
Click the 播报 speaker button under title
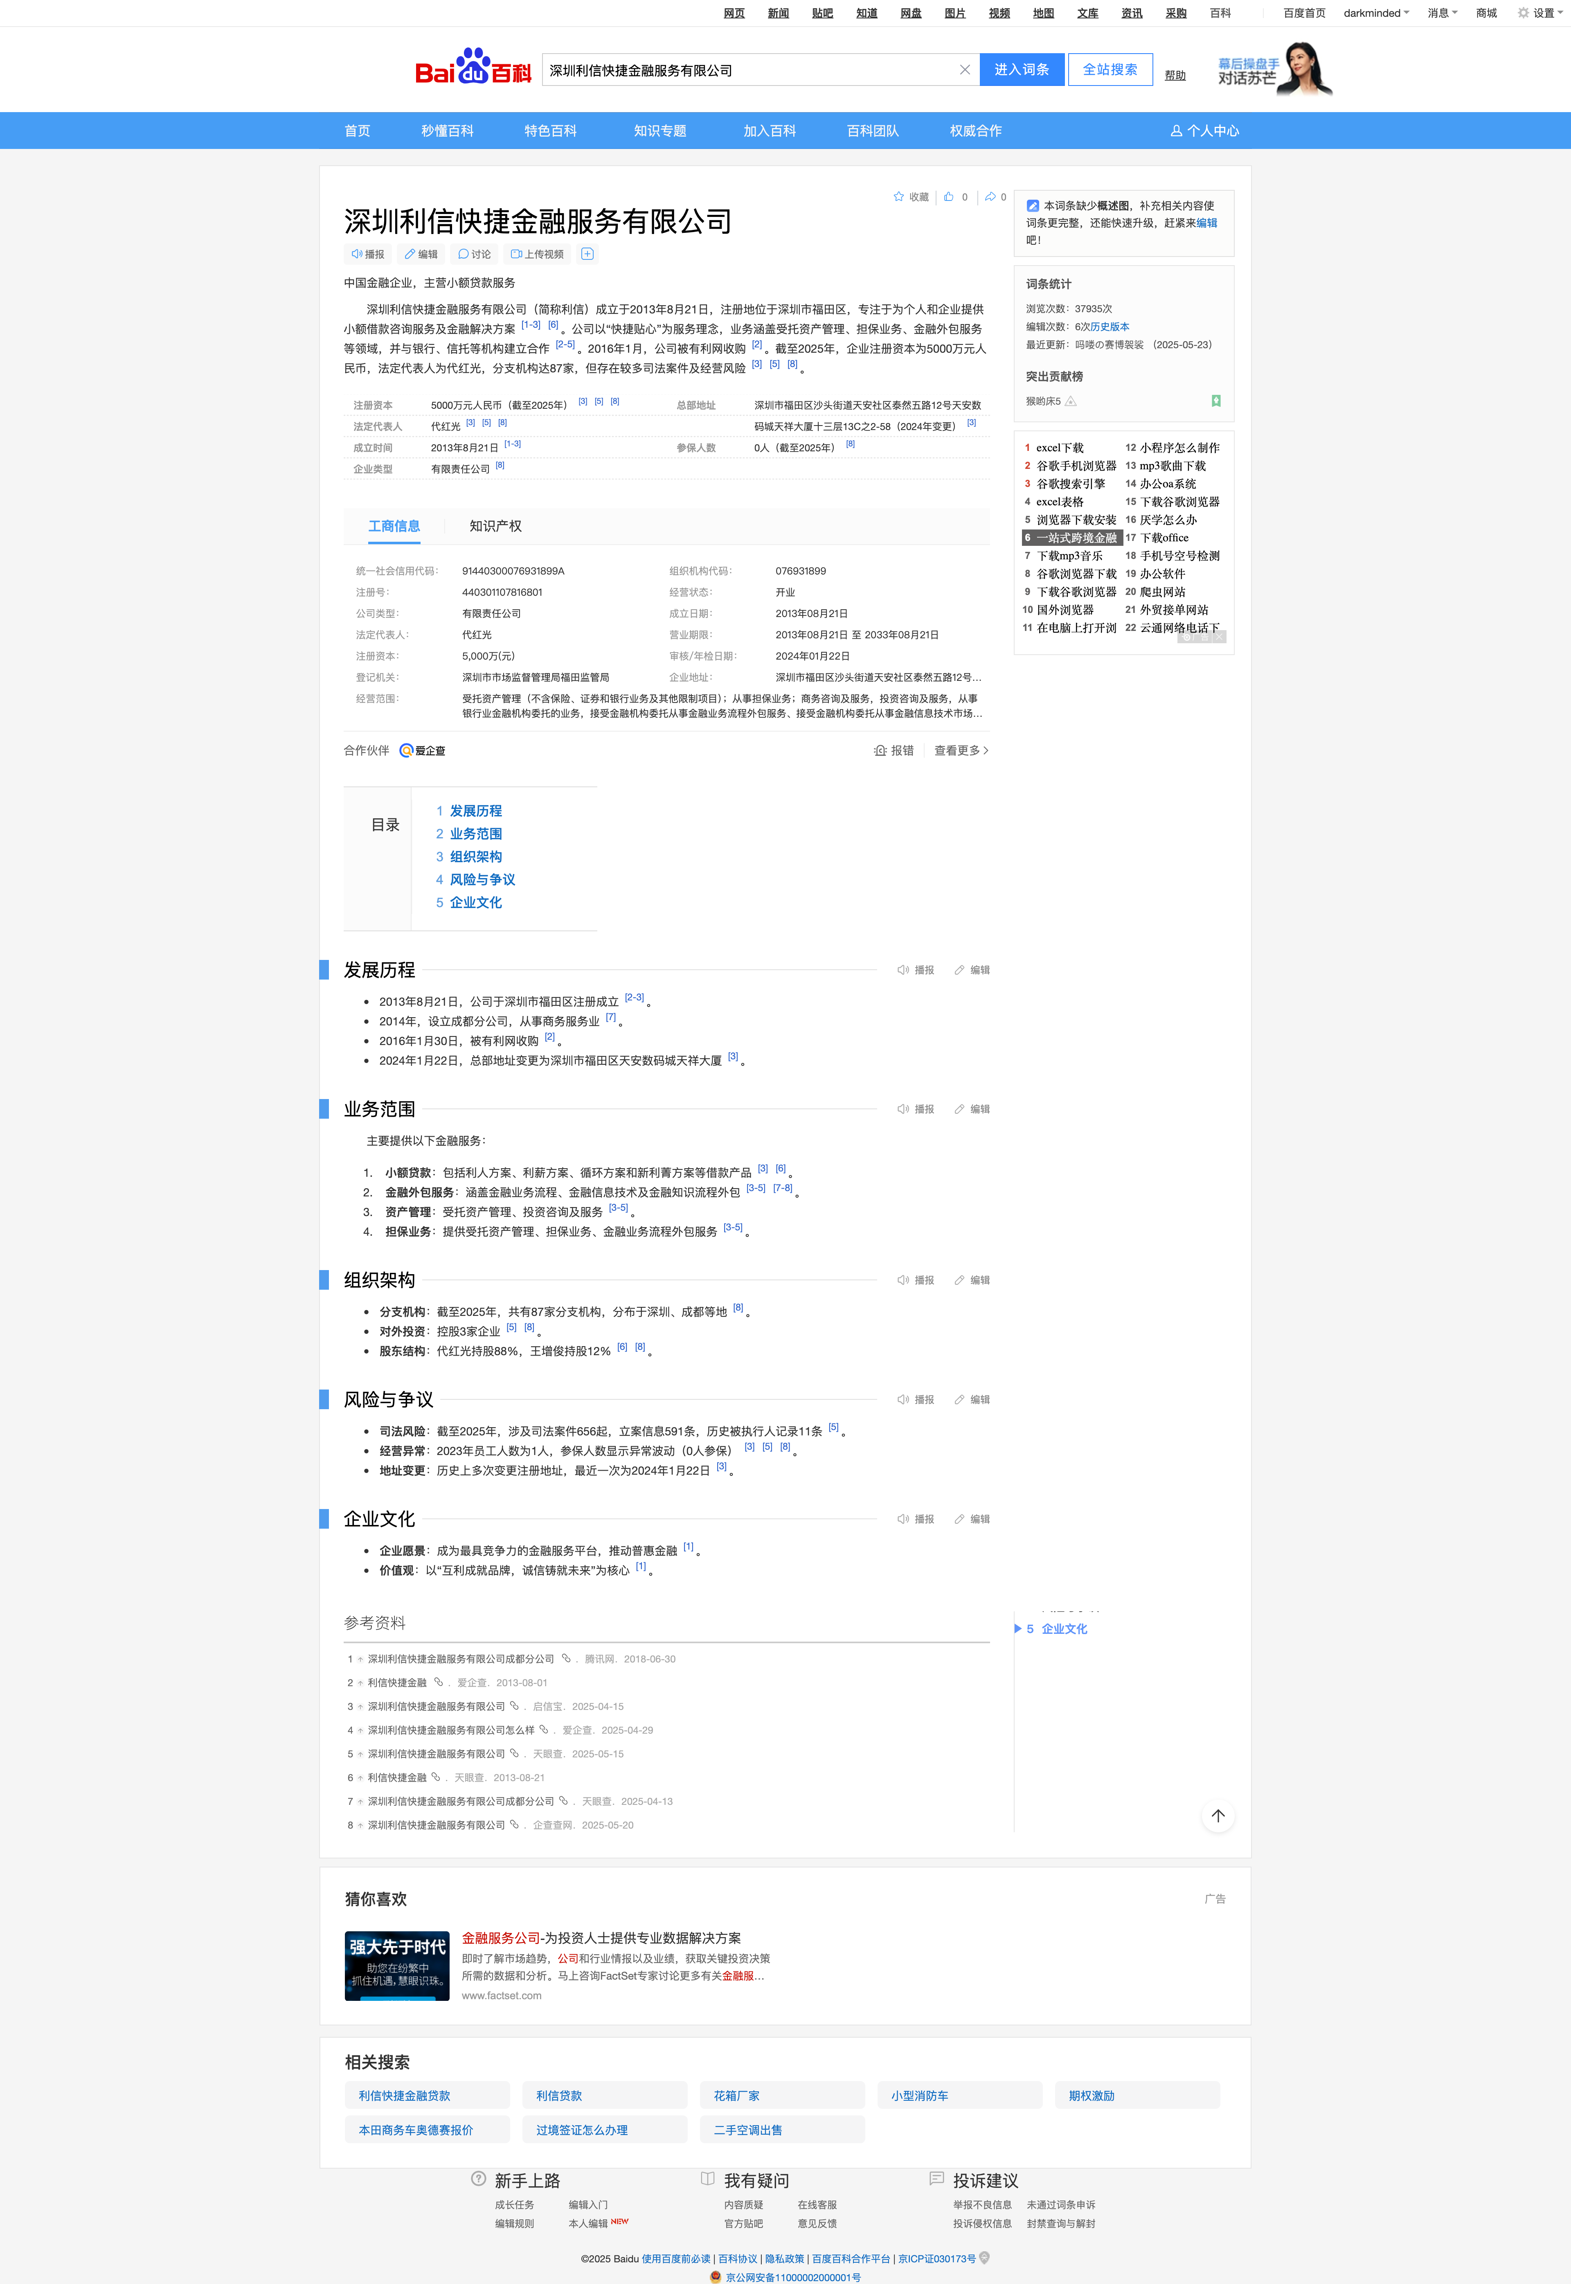(368, 254)
